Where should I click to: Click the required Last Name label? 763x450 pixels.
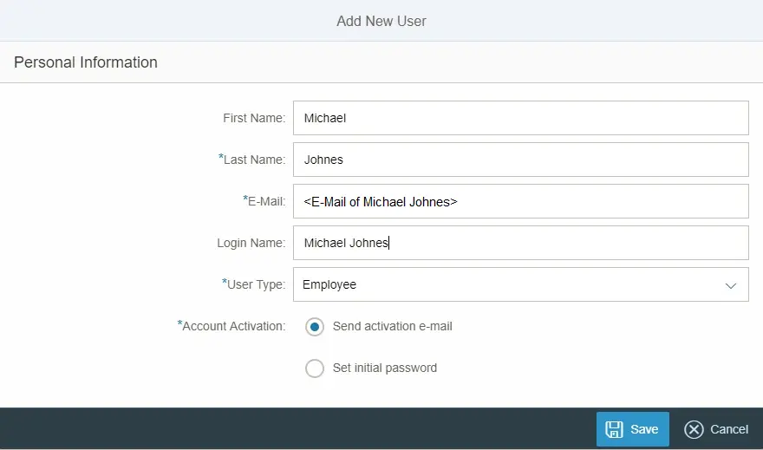(253, 160)
